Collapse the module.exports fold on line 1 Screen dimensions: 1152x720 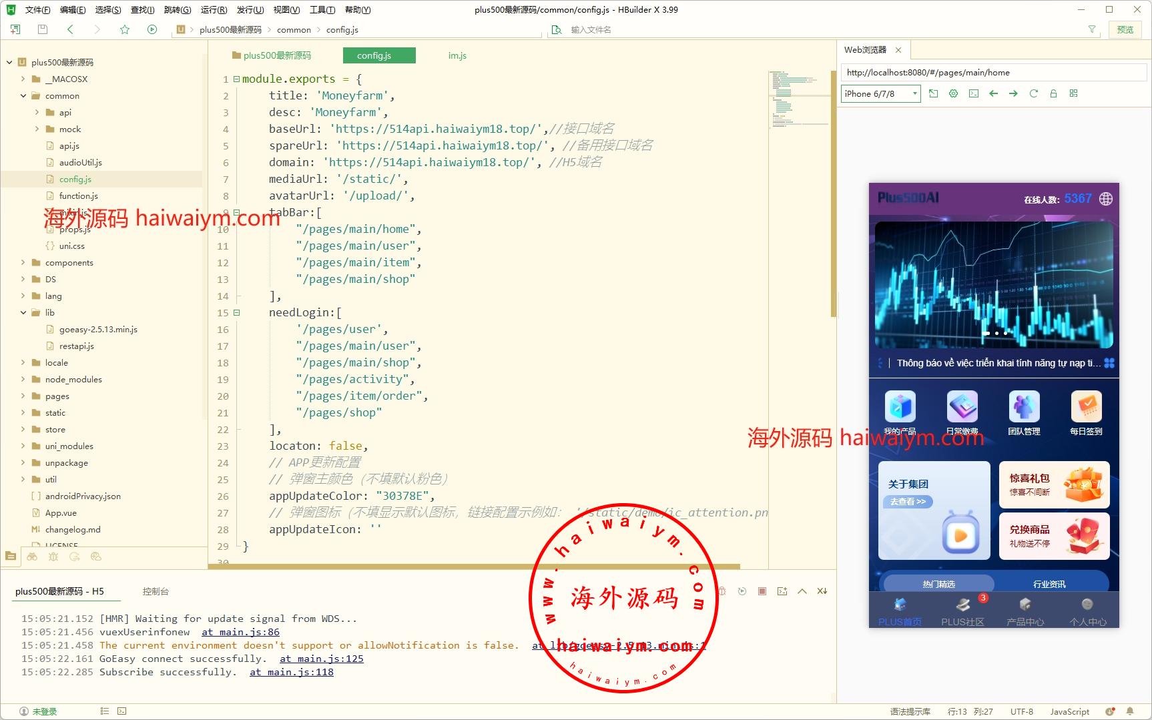pyautogui.click(x=236, y=79)
